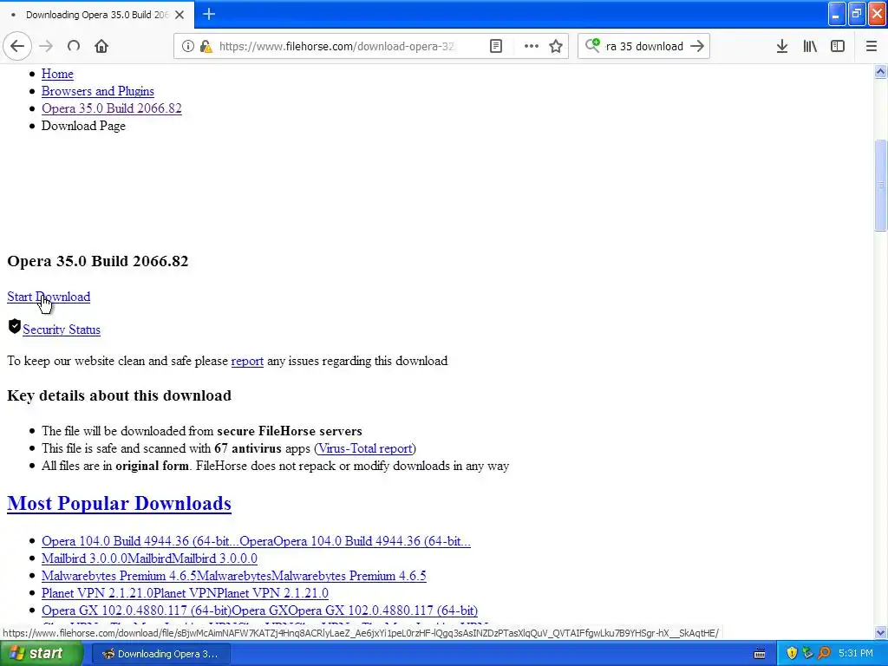Open Malwarebytes Premium 4.6.5 link

[x=234, y=576]
